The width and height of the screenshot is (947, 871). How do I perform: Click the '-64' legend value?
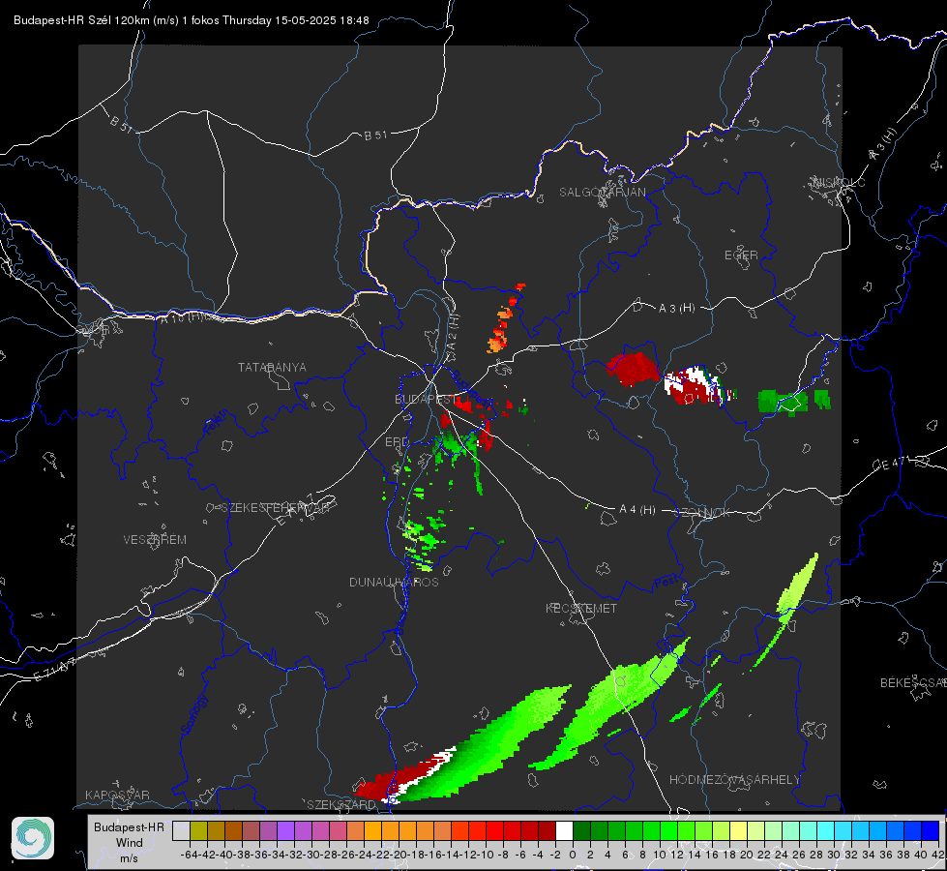tap(189, 855)
